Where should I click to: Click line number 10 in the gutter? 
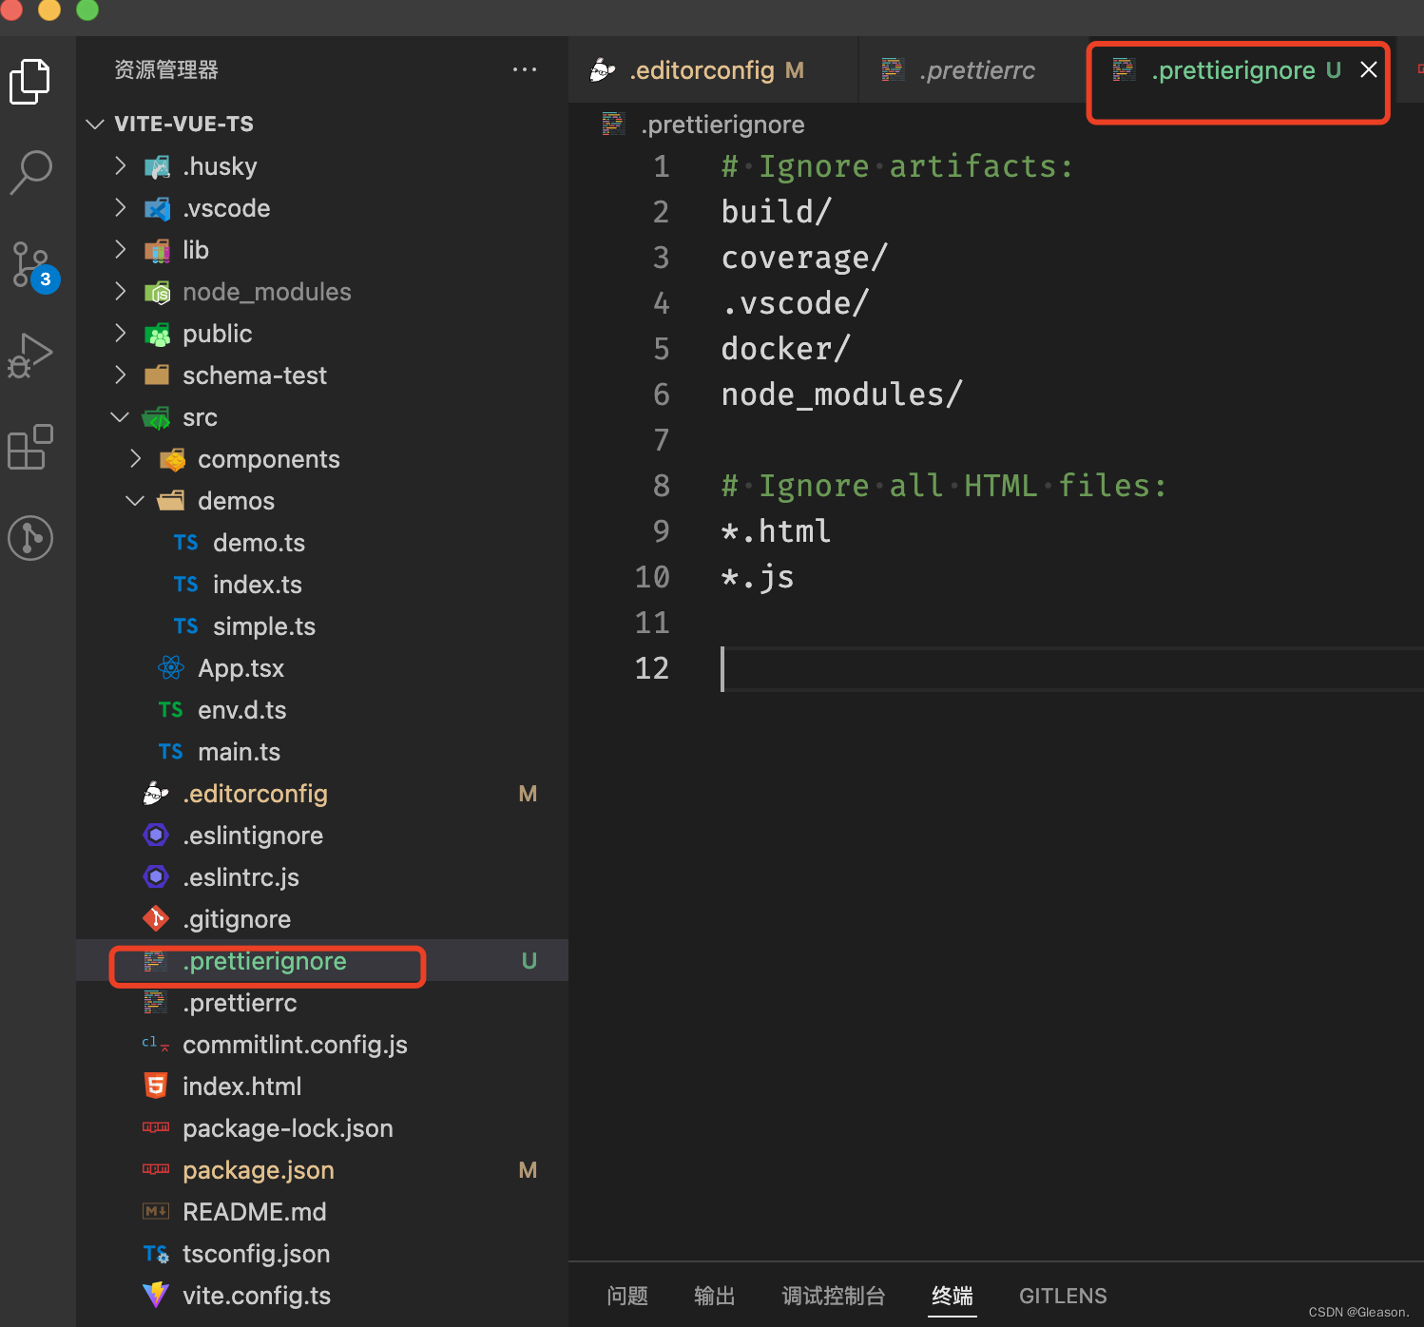(x=652, y=577)
